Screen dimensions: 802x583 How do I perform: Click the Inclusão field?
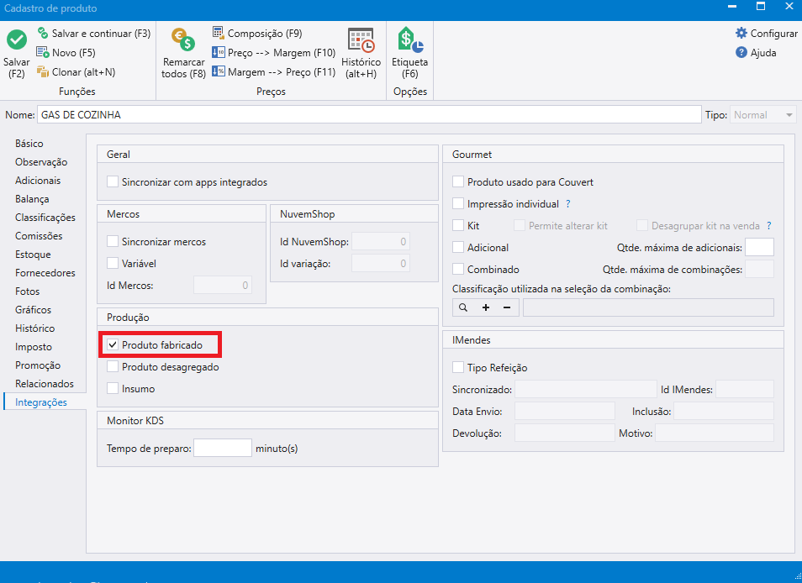pos(723,412)
